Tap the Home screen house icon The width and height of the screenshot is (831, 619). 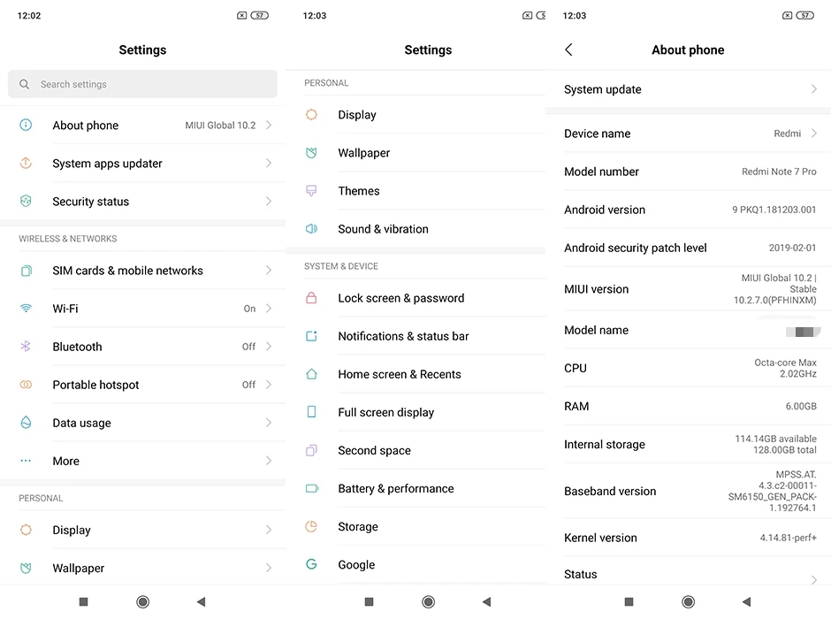(311, 374)
